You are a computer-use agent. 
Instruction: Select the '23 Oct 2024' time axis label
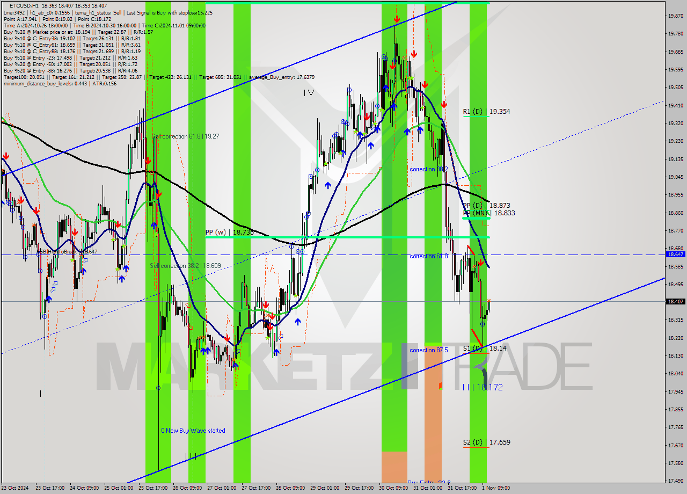(15, 488)
